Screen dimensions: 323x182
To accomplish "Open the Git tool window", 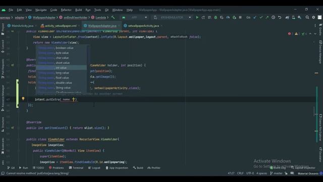I will tap(11, 168).
